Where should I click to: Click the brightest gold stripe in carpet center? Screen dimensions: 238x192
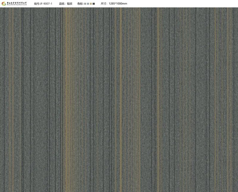[x=121, y=100]
